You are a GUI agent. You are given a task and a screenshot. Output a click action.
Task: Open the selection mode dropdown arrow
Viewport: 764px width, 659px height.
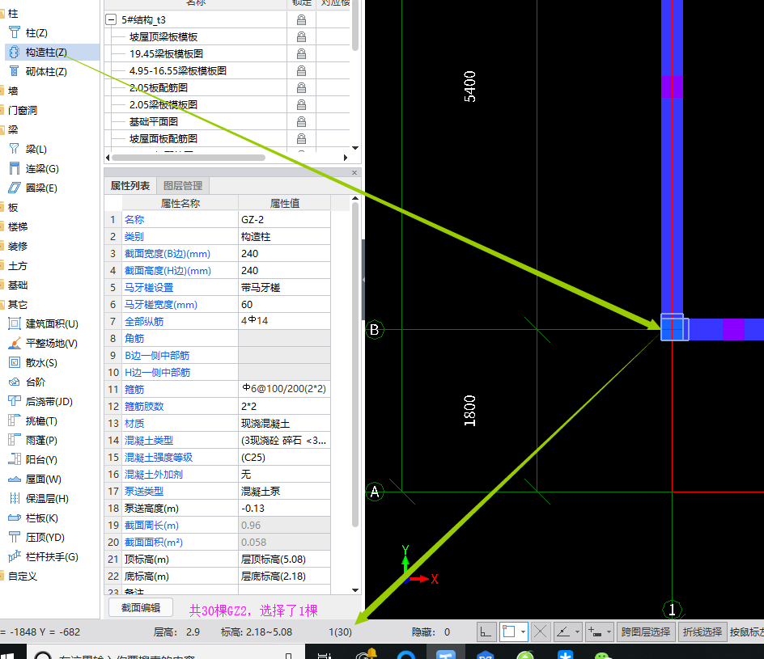(x=523, y=632)
